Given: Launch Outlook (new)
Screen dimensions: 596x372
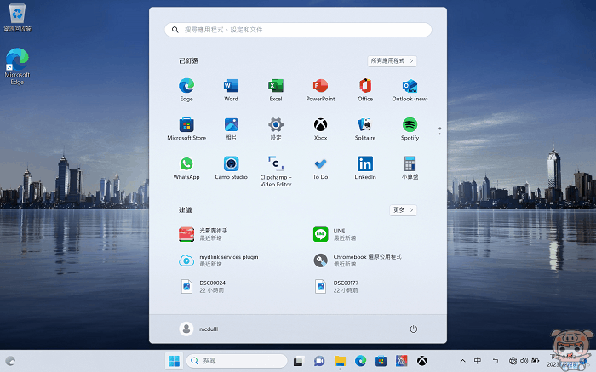Looking at the screenshot, I should tap(410, 90).
